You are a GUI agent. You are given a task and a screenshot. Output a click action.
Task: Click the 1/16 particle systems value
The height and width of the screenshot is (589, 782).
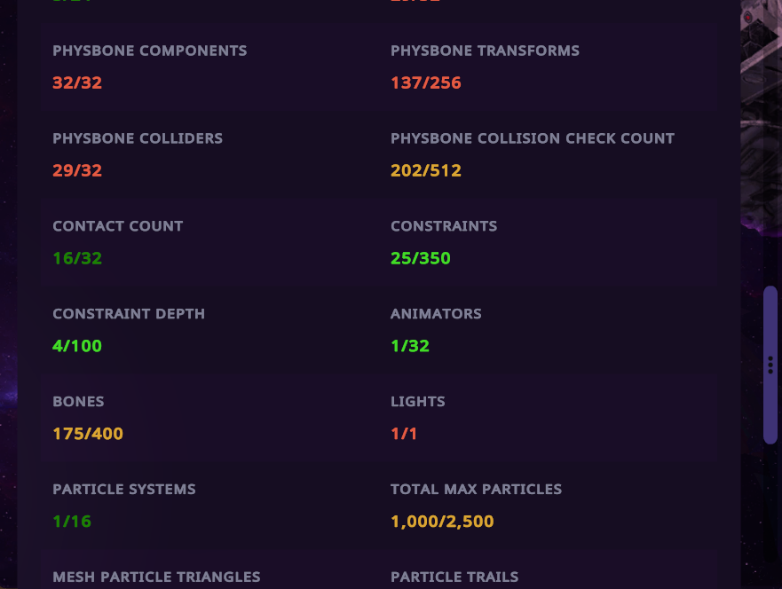[72, 522]
